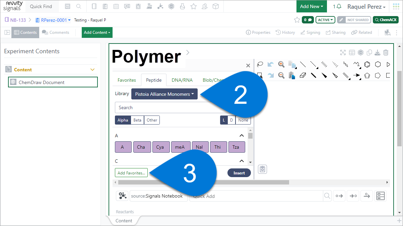Viewport: 403px width, 226px height.
Task: Toggle the L stereochemistry option
Action: pos(224,120)
